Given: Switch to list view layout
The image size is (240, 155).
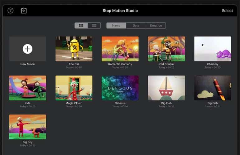Looking at the screenshot, I should (x=94, y=26).
